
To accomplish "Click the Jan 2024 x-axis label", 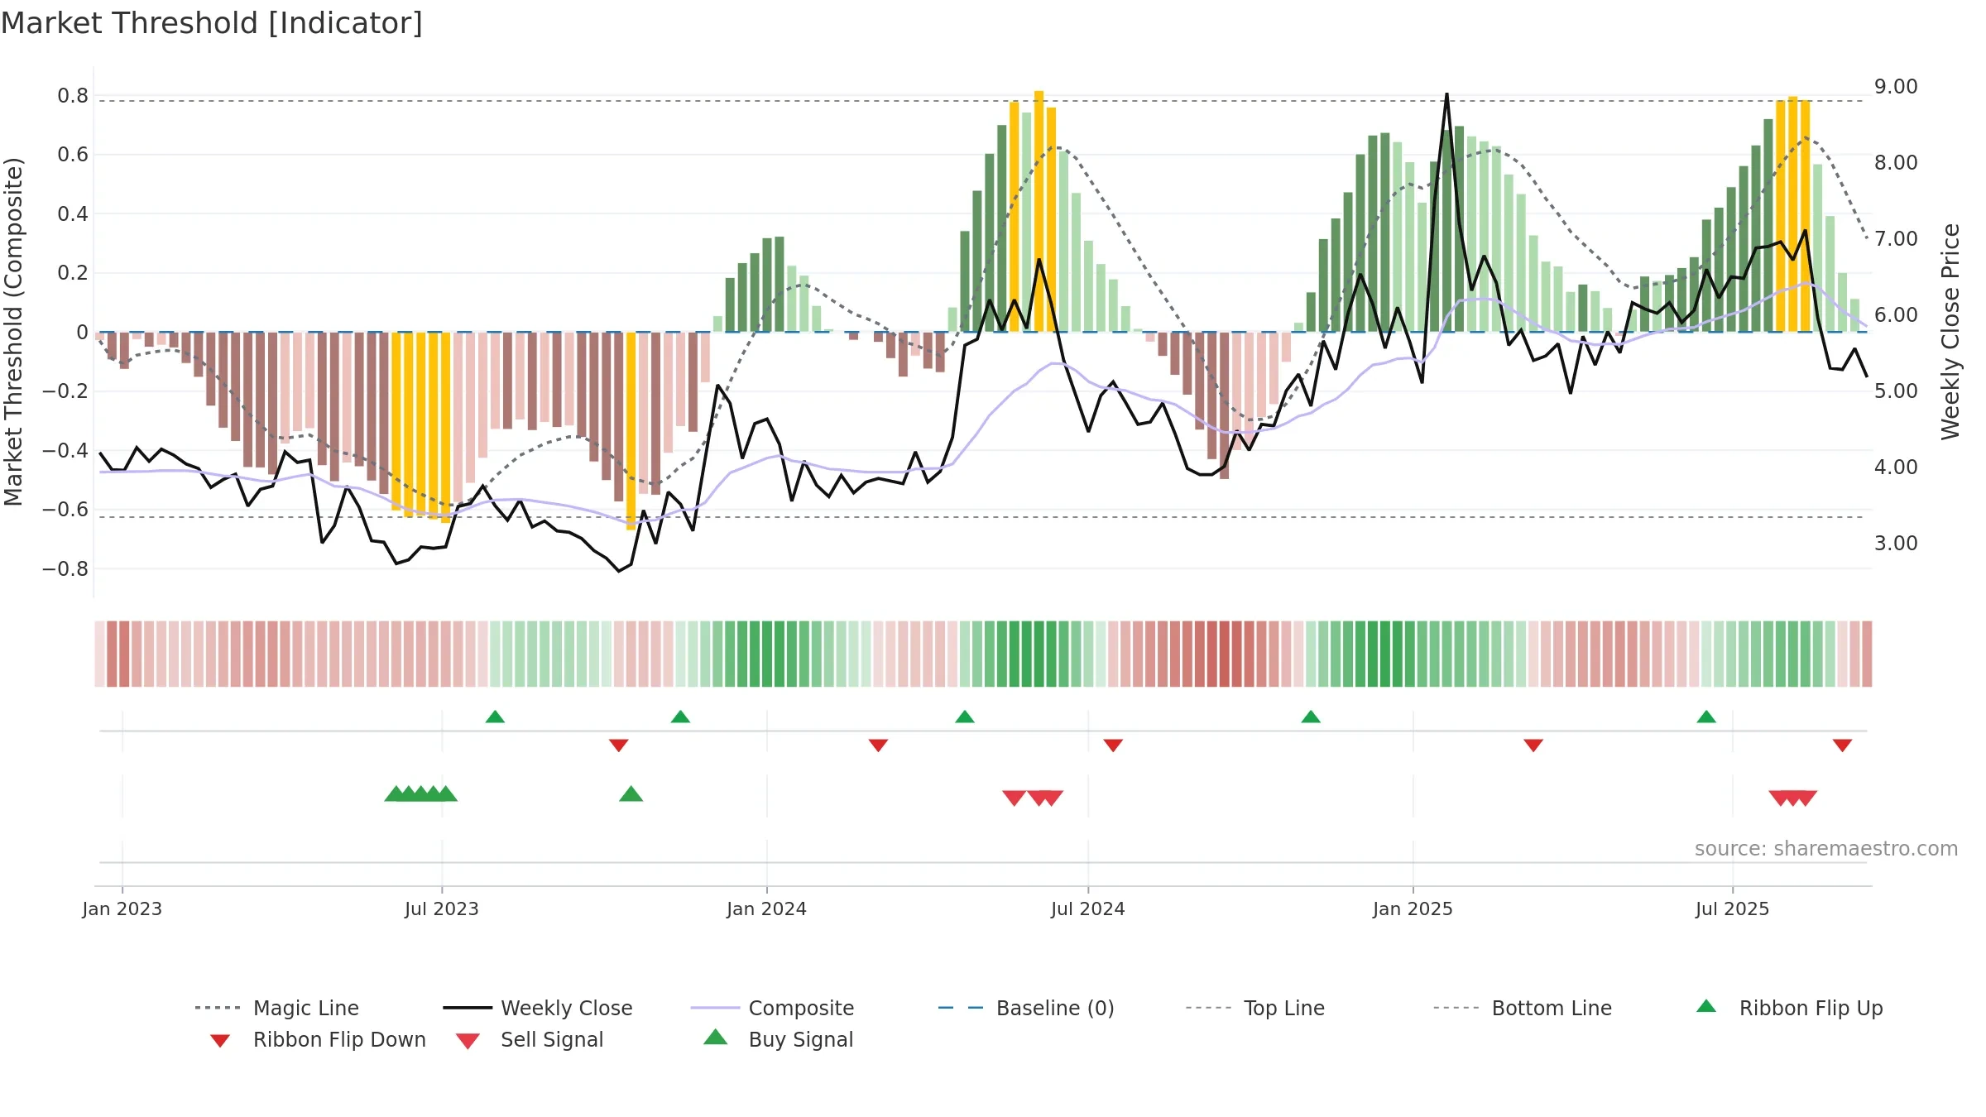I will click(766, 909).
